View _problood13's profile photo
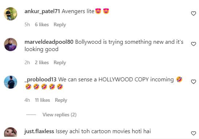 point(11,82)
